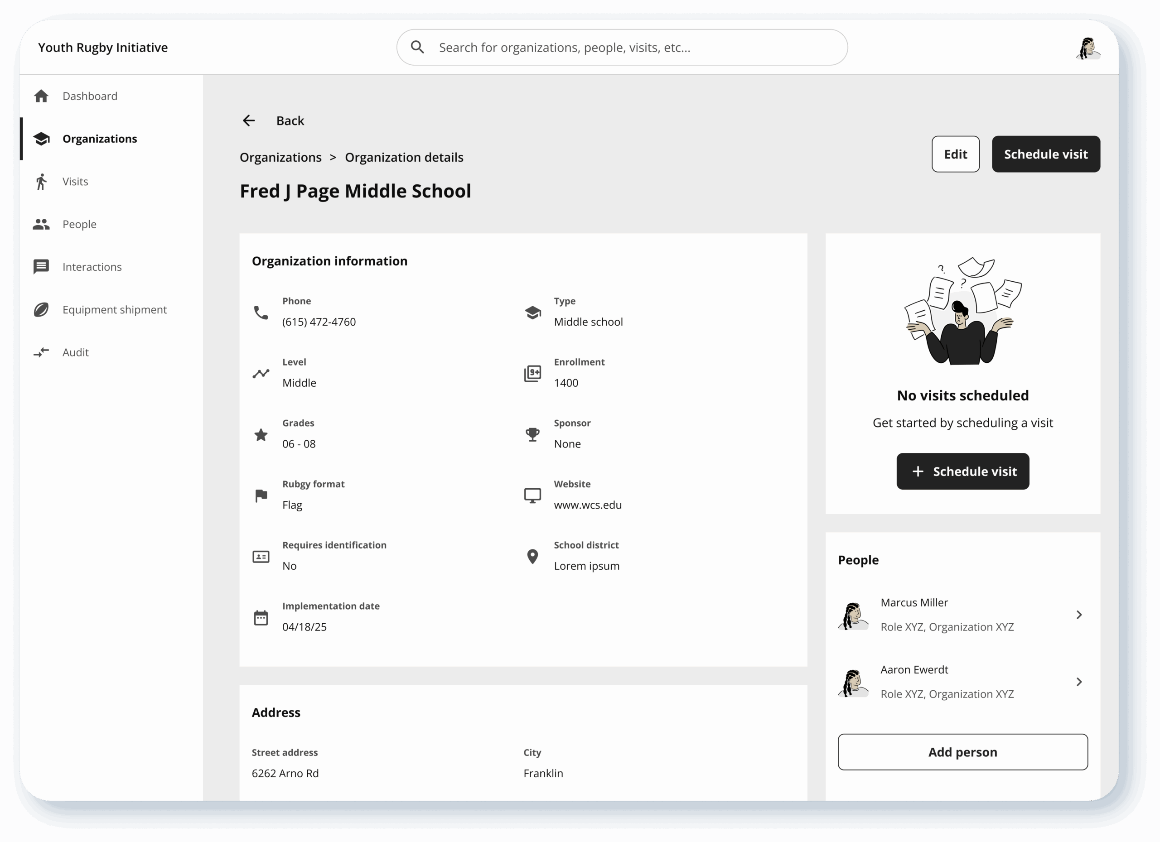1160x842 pixels.
Task: Click the Dashboard home icon
Action: [x=41, y=96]
